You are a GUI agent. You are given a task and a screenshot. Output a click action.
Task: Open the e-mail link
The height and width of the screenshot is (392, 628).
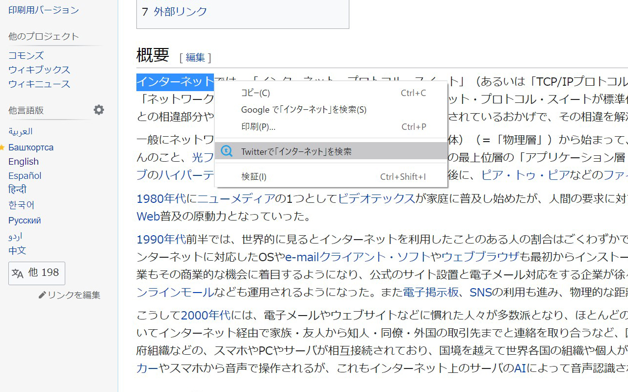302,257
